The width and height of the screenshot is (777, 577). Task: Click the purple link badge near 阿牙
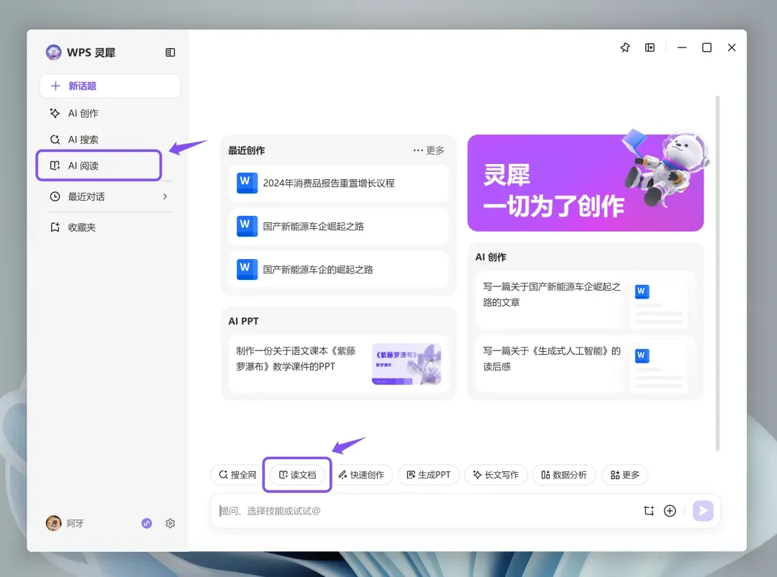coord(147,524)
